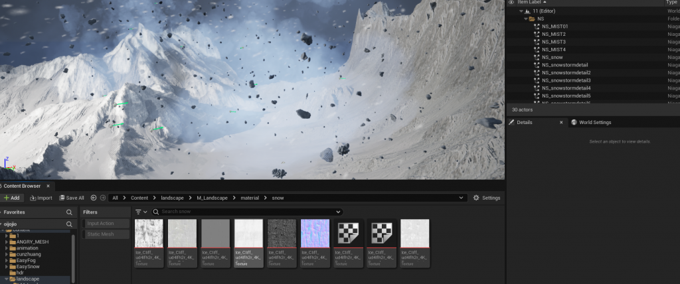
Task: Click the green Add button in Content Browser
Action: click(x=11, y=198)
